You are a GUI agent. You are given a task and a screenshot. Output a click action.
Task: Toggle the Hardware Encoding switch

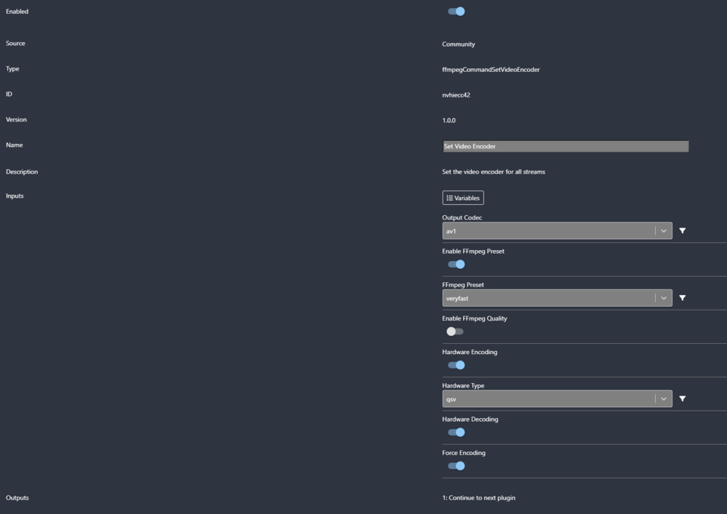pyautogui.click(x=457, y=365)
